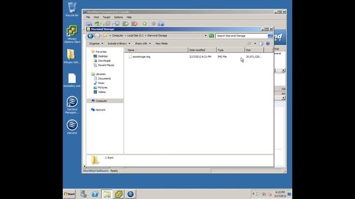The height and width of the screenshot is (199, 355).
Task: Click the Search Starwind Storage field
Action: click(x=242, y=35)
